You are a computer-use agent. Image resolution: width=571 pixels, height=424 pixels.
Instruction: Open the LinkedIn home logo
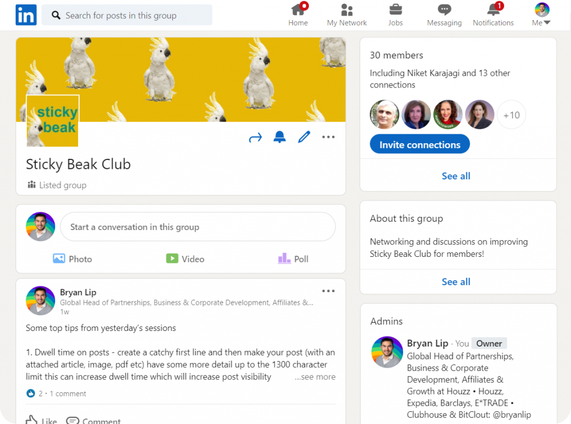pyautogui.click(x=26, y=15)
